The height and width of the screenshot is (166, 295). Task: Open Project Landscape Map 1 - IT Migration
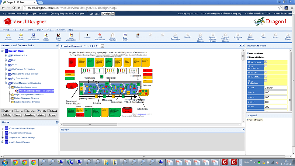pyautogui.click(x=36, y=91)
